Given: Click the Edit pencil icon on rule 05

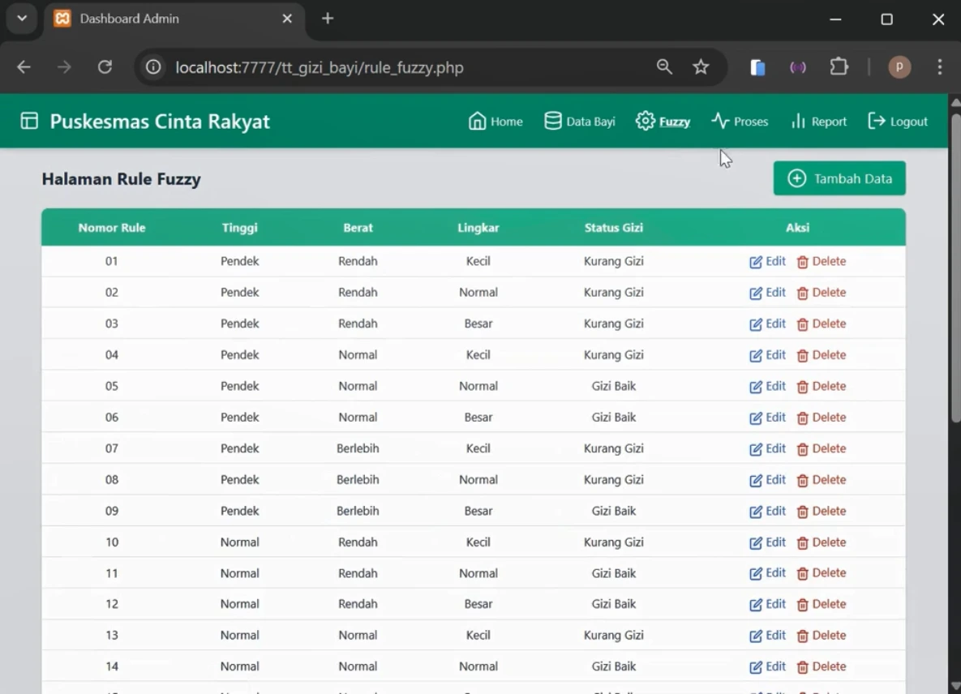Looking at the screenshot, I should (755, 386).
